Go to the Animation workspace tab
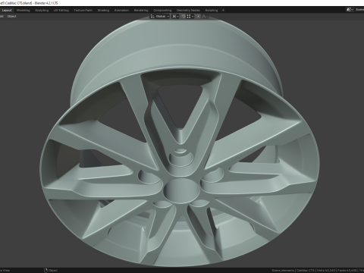The width and height of the screenshot is (364, 273). (x=121, y=11)
